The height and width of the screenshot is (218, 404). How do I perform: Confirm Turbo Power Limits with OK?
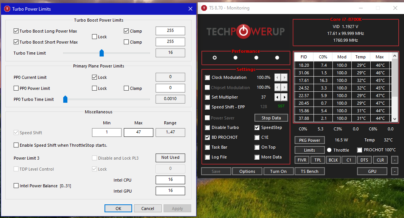click(118, 209)
